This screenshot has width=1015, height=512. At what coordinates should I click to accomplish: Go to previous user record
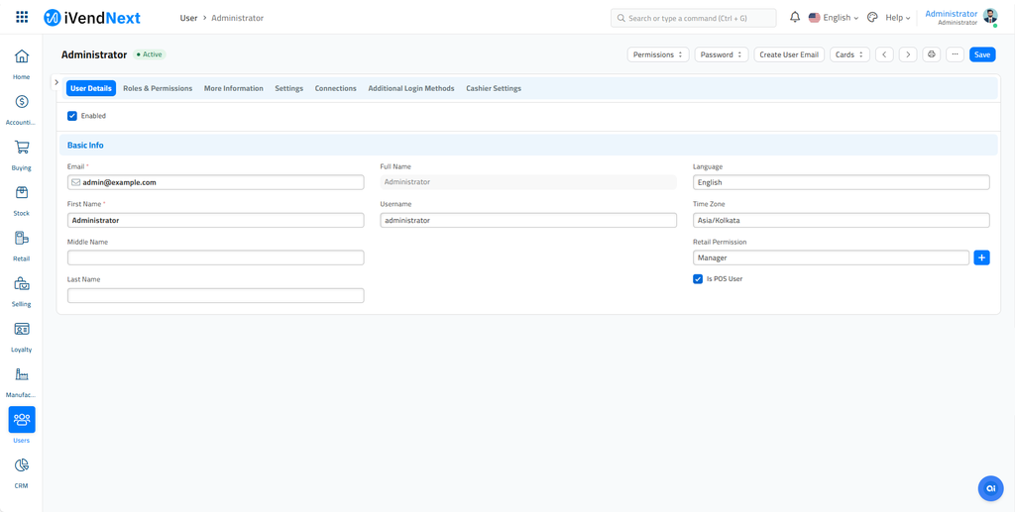pos(884,54)
